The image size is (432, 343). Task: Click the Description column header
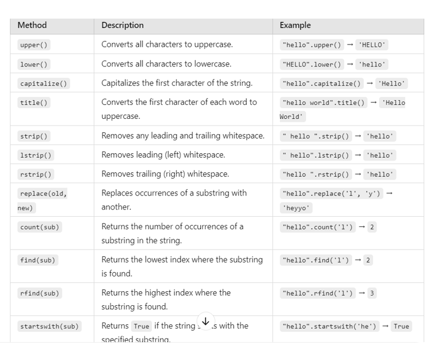pyautogui.click(x=123, y=25)
